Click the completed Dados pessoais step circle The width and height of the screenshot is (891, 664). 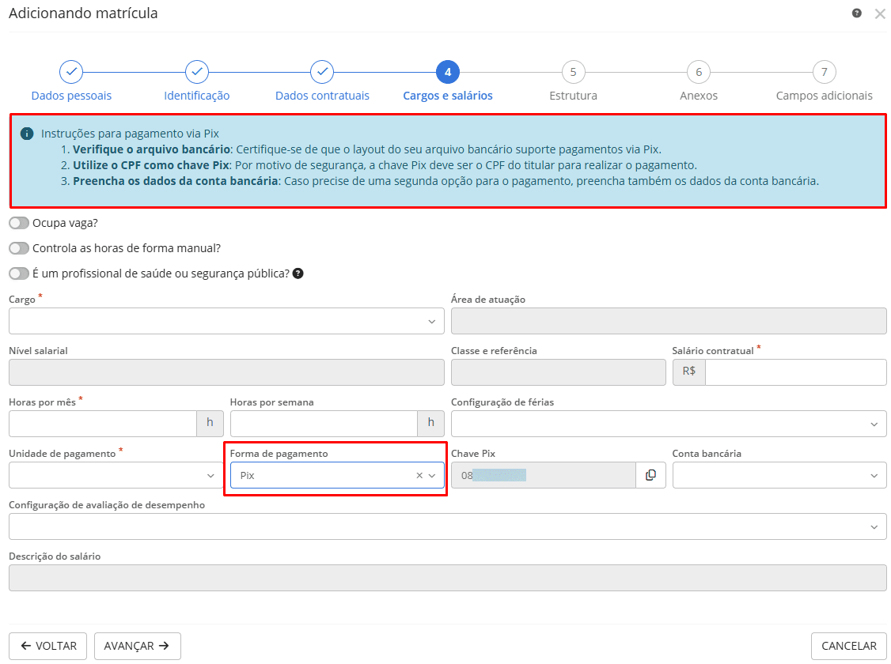(71, 72)
